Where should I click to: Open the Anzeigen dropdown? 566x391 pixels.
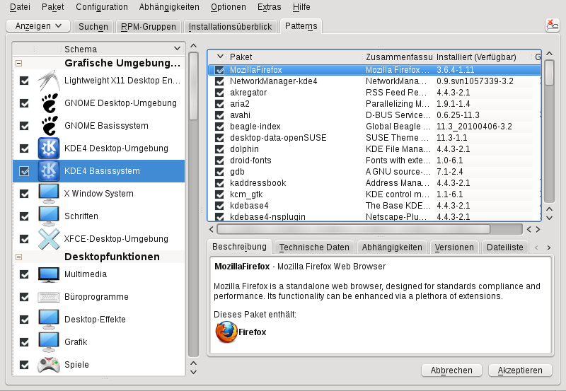[38, 26]
